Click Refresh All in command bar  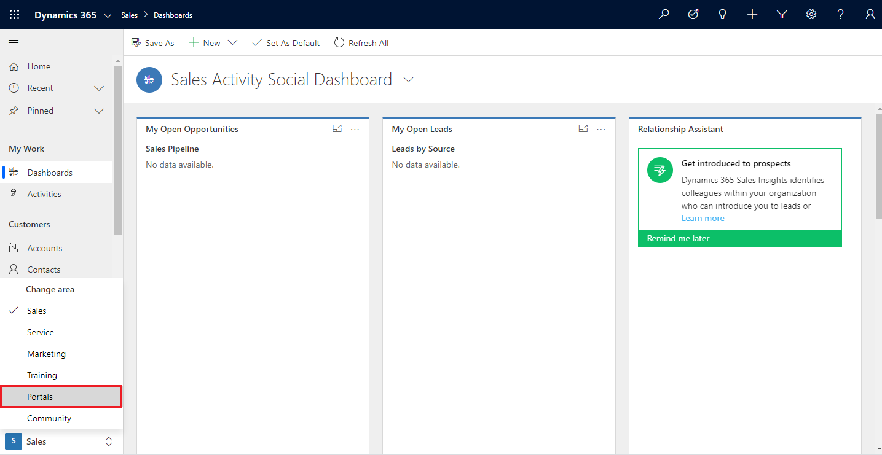(361, 43)
